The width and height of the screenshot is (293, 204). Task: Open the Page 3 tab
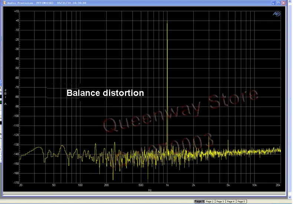(220, 201)
